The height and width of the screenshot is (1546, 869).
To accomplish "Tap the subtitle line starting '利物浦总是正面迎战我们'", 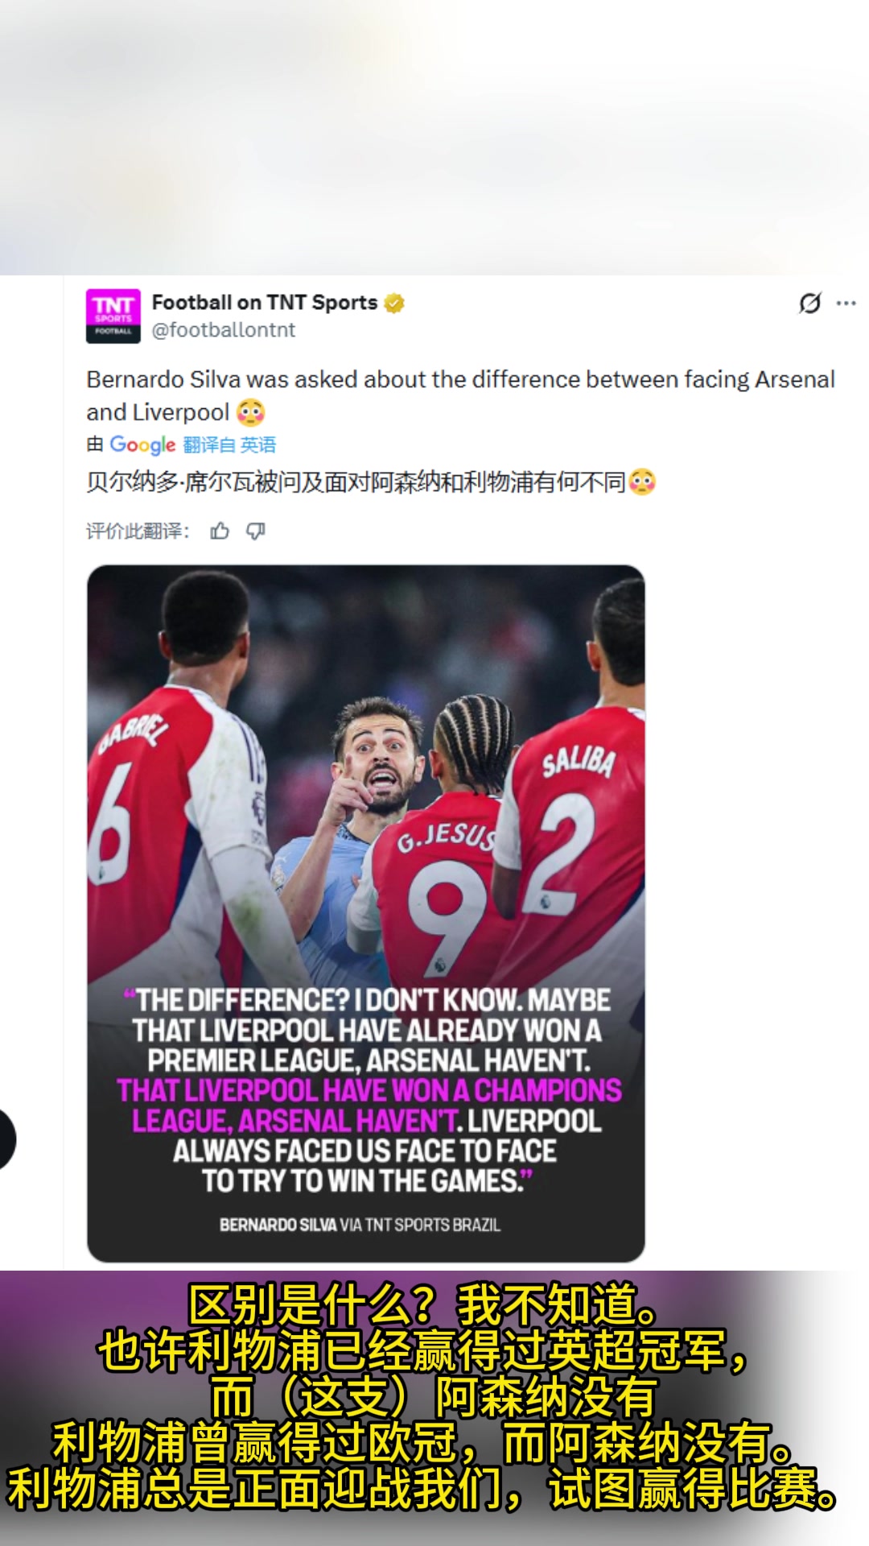I will (x=422, y=1490).
